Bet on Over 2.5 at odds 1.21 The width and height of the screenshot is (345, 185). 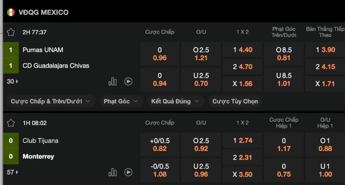201,54
